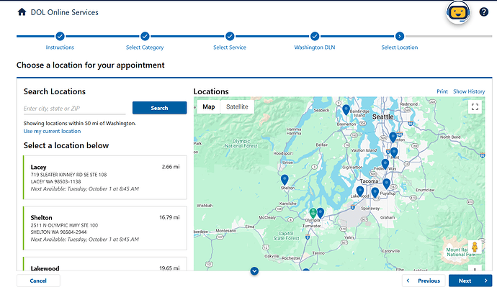Click the Seattle label on the map

383,117
